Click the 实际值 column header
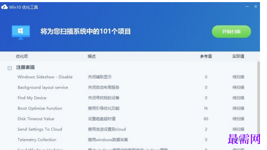Screen dimensions: 267x150 pos(238,56)
